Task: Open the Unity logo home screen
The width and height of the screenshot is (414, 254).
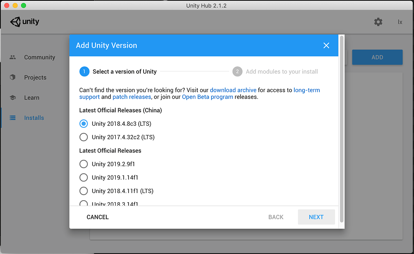Action: click(x=24, y=22)
